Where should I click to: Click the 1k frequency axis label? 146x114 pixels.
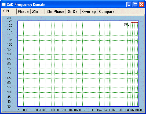click(84, 110)
